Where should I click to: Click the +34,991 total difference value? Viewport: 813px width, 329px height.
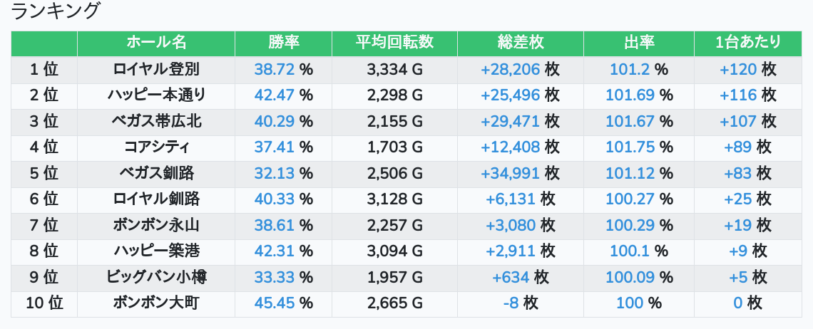[x=510, y=173]
